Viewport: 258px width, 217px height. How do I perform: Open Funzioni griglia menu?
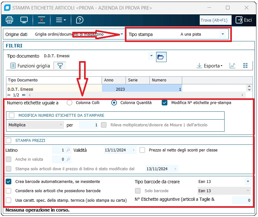click(30, 66)
